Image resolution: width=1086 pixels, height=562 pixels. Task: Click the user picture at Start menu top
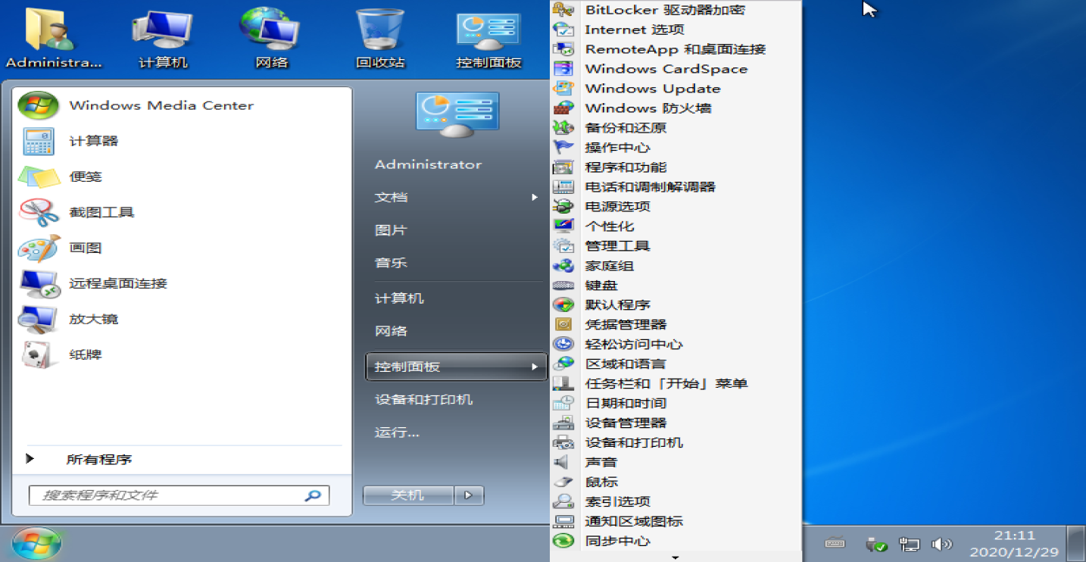point(457,115)
